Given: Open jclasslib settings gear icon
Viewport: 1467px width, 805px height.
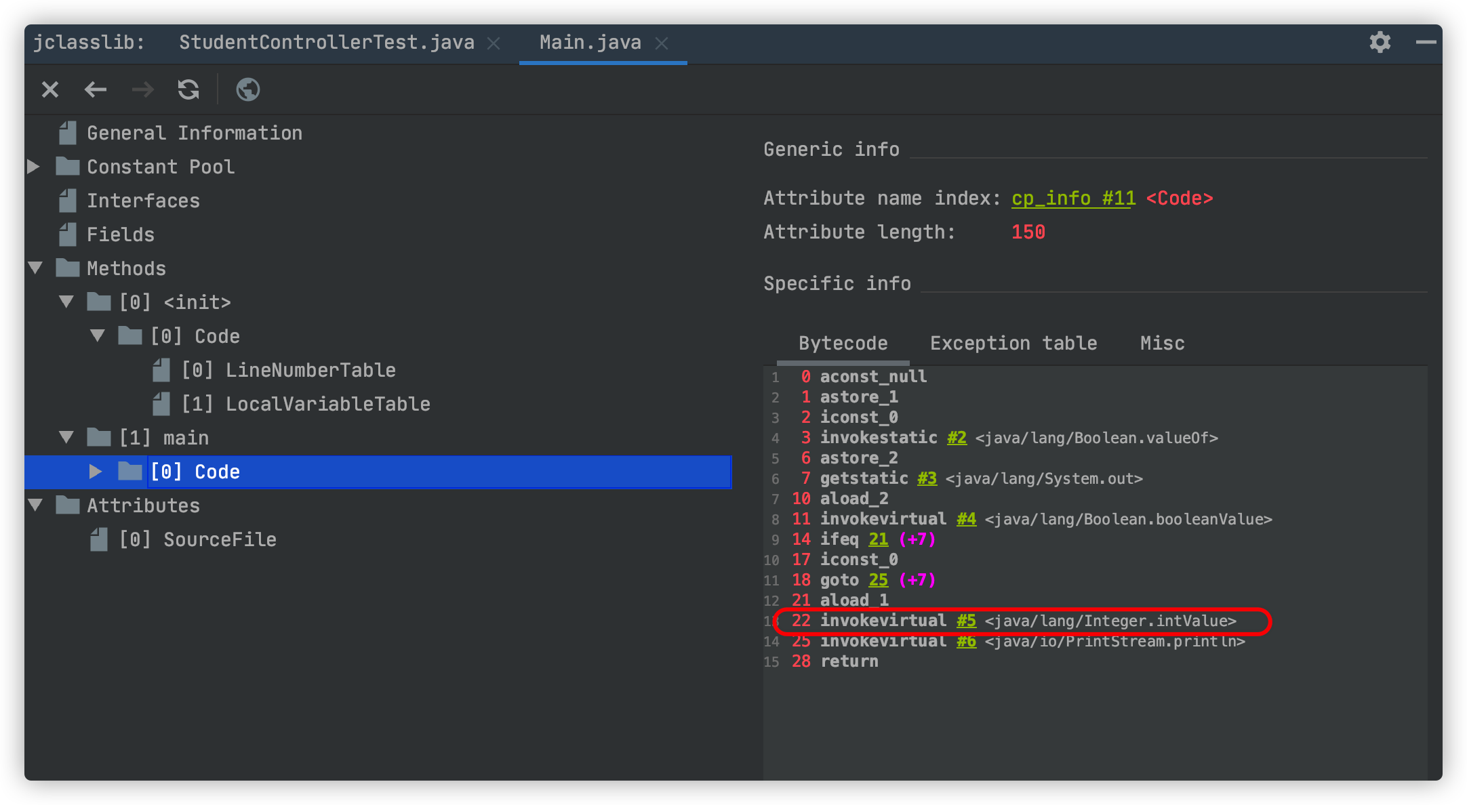Looking at the screenshot, I should click(1380, 42).
